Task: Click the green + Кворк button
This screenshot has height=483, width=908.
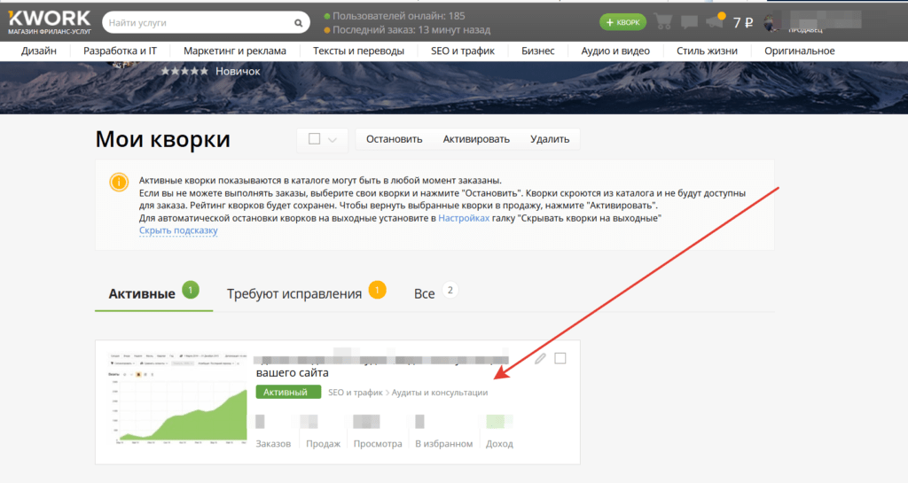Action: (x=622, y=22)
